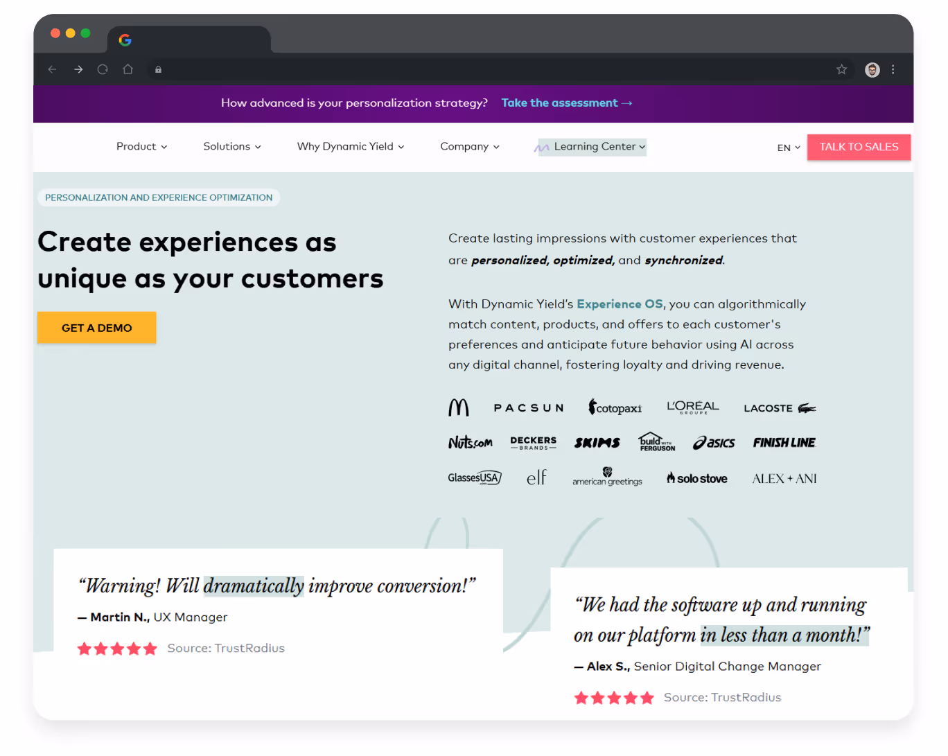The image size is (948, 756).
Task: Click the GlassesUSA logo
Action: (x=475, y=478)
